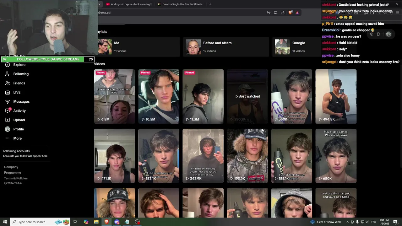Play the video with 343.9K views
Viewport: 402px width, 226px height.
[x=203, y=156]
